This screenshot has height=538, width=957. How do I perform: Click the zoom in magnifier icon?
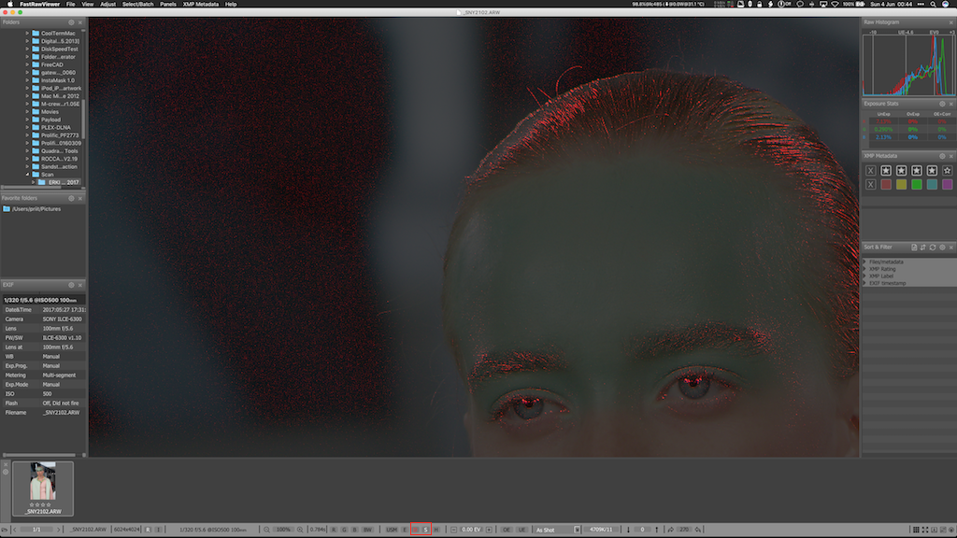click(x=300, y=530)
